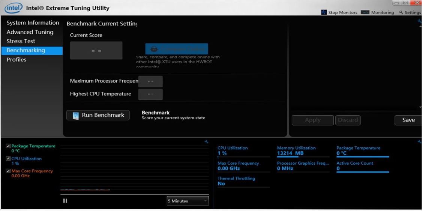This screenshot has width=422, height=211.
Task: Click the Run Benchmark button
Action: (x=98, y=115)
